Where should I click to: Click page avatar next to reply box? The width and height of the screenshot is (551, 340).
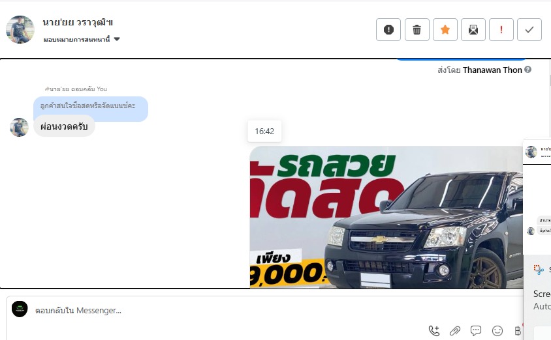pyautogui.click(x=20, y=309)
